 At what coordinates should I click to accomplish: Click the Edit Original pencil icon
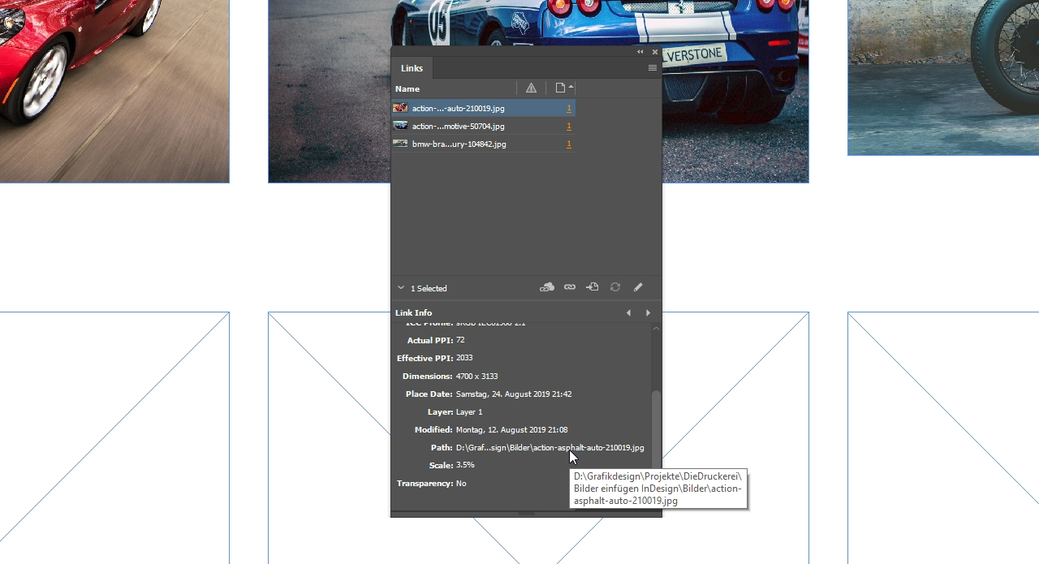[638, 287]
